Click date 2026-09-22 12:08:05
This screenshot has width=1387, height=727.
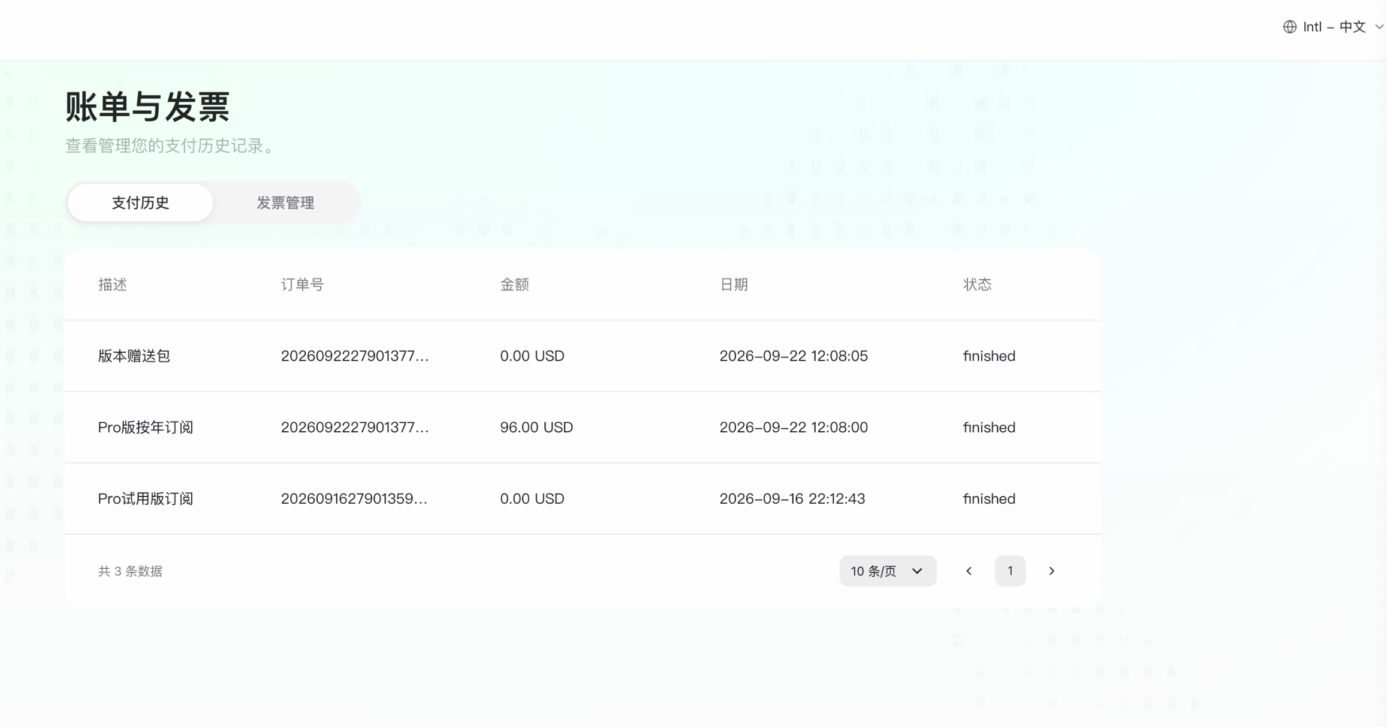(794, 356)
